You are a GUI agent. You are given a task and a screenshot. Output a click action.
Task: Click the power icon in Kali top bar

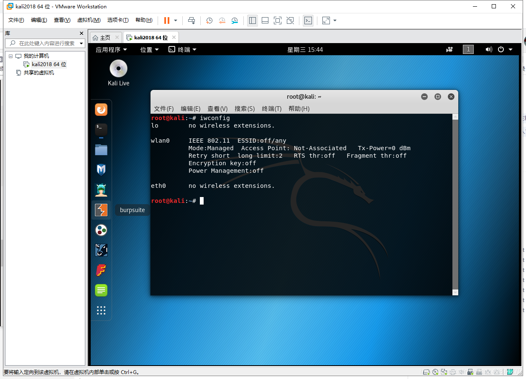pos(501,49)
